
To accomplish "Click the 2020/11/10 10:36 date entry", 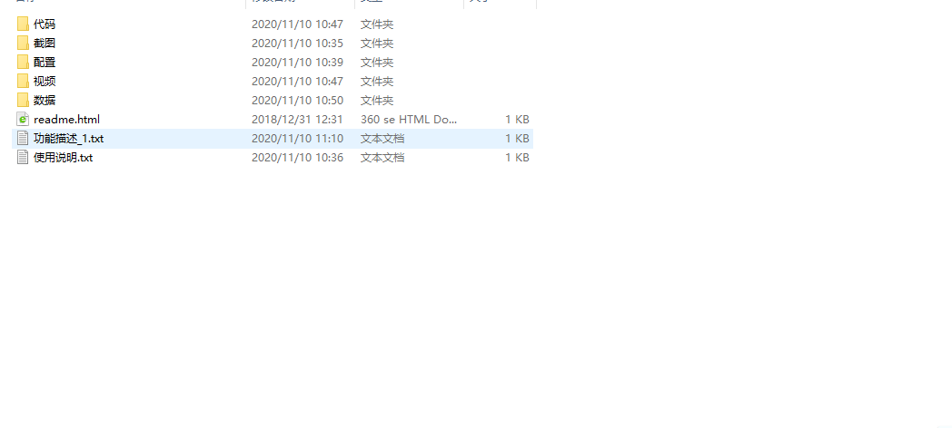I will tap(298, 158).
